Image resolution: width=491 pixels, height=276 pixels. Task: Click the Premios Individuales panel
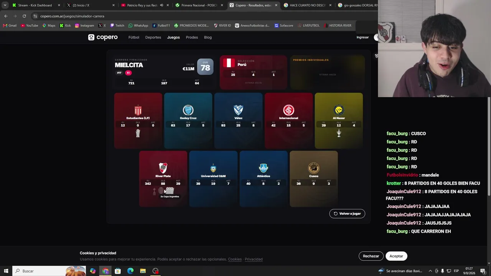pyautogui.click(x=327, y=72)
